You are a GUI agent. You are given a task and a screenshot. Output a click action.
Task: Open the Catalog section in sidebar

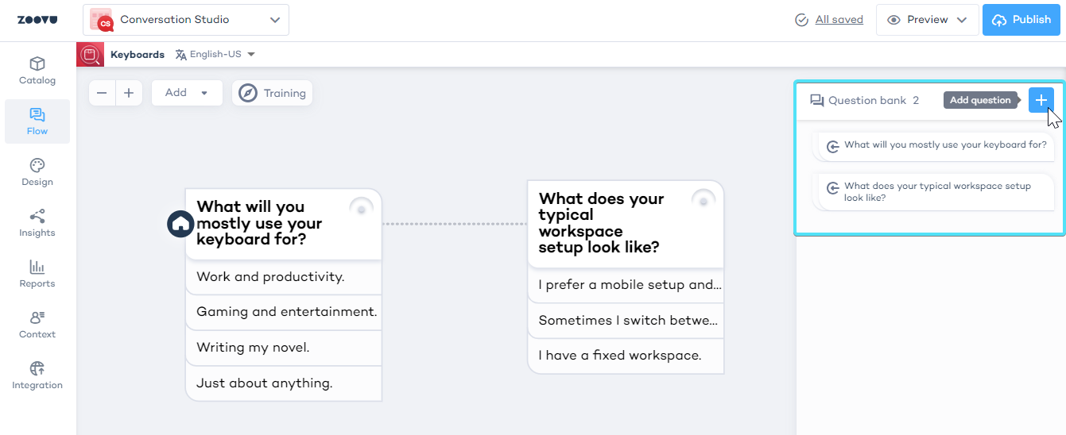(x=37, y=71)
